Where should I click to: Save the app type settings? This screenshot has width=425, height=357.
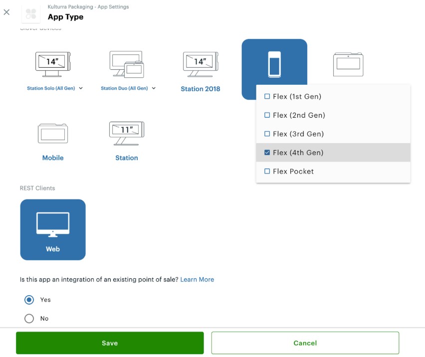[110, 343]
